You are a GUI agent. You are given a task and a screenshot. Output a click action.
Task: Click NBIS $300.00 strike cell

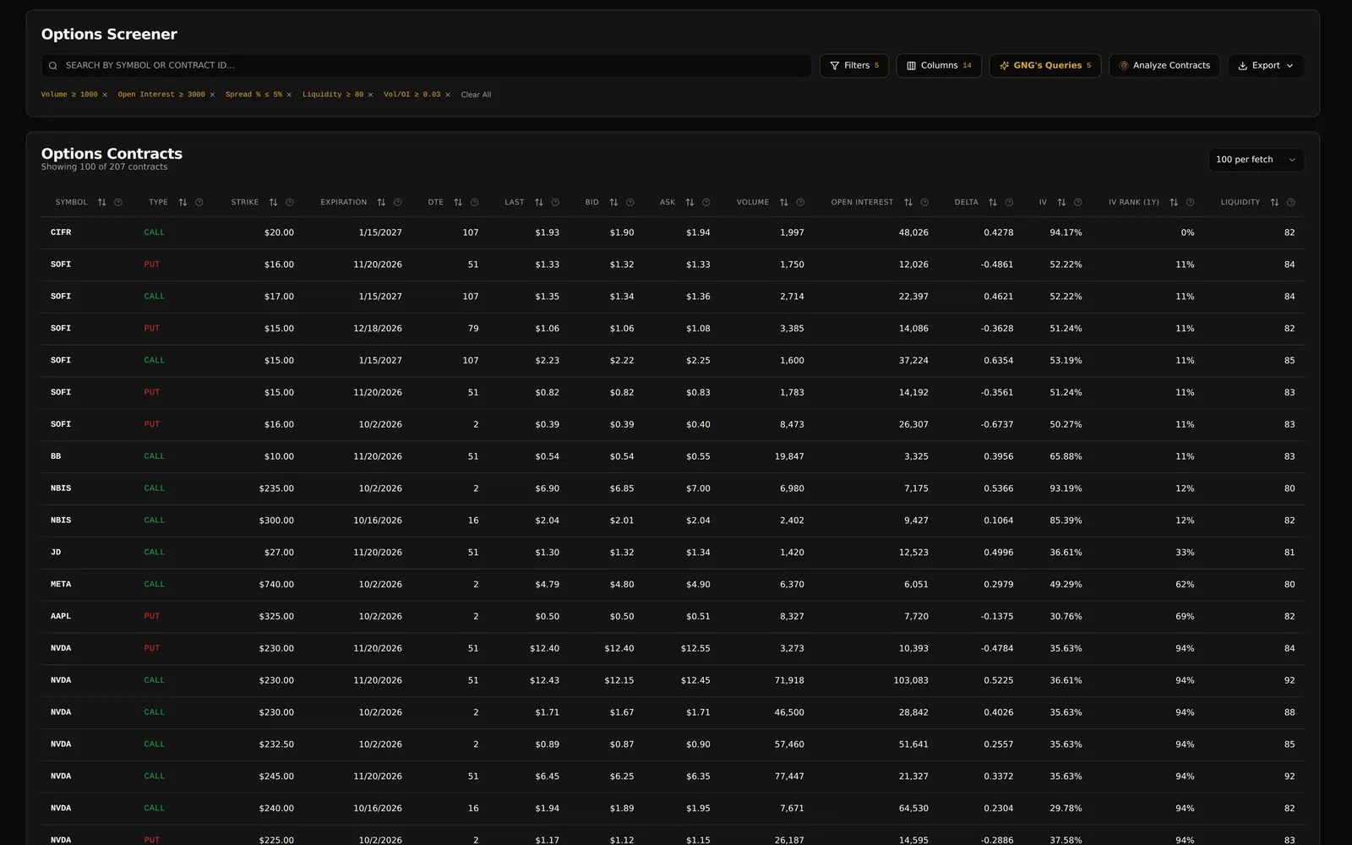(276, 521)
